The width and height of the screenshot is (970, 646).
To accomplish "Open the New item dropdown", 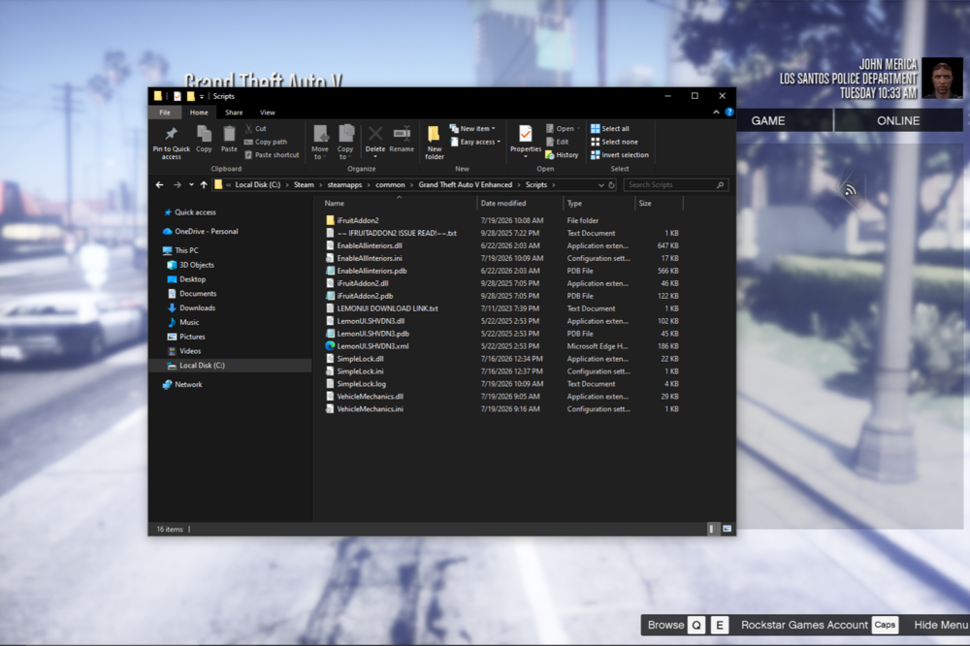I will tap(472, 129).
